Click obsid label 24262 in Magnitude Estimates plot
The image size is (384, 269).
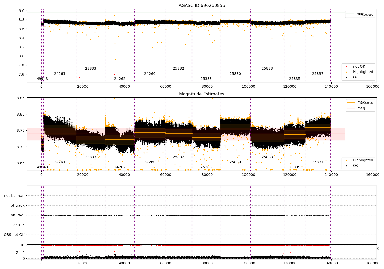point(120,167)
